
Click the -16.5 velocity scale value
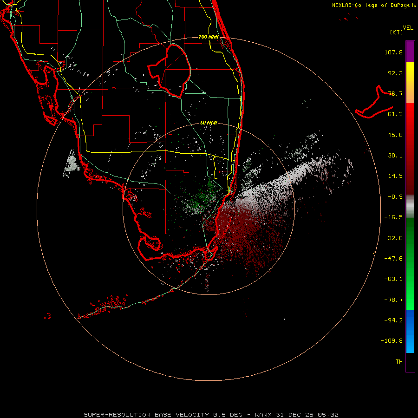pyautogui.click(x=393, y=217)
